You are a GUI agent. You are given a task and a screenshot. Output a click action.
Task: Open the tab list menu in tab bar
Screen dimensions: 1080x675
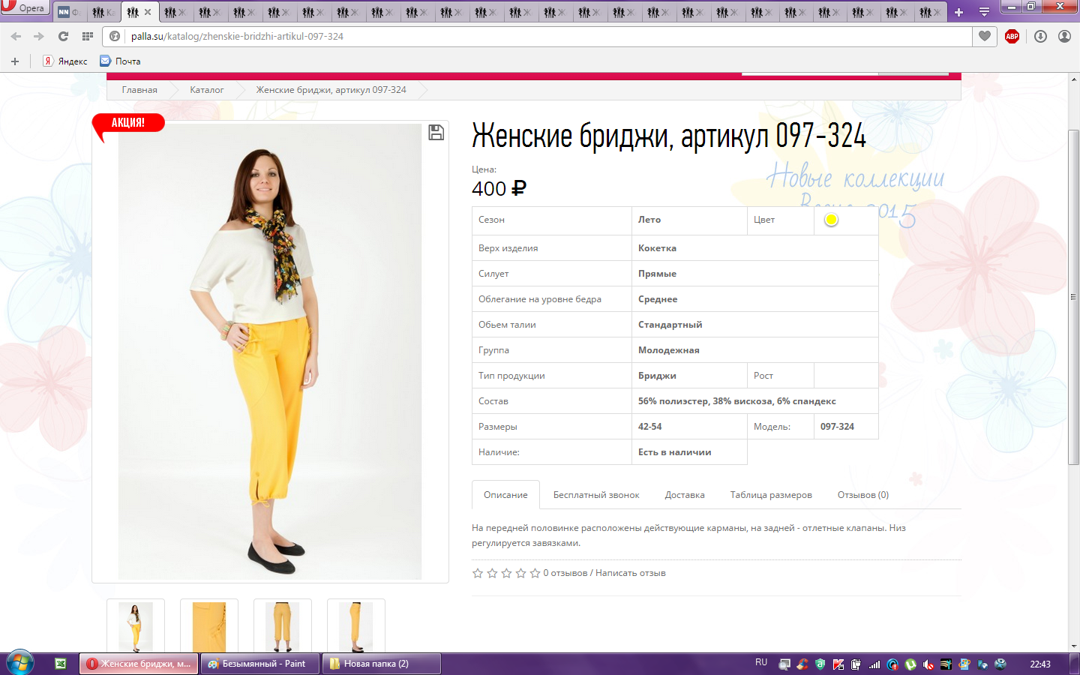(984, 12)
